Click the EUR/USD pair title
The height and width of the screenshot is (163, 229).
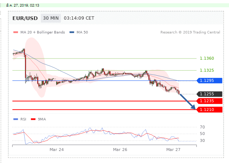(x=25, y=18)
